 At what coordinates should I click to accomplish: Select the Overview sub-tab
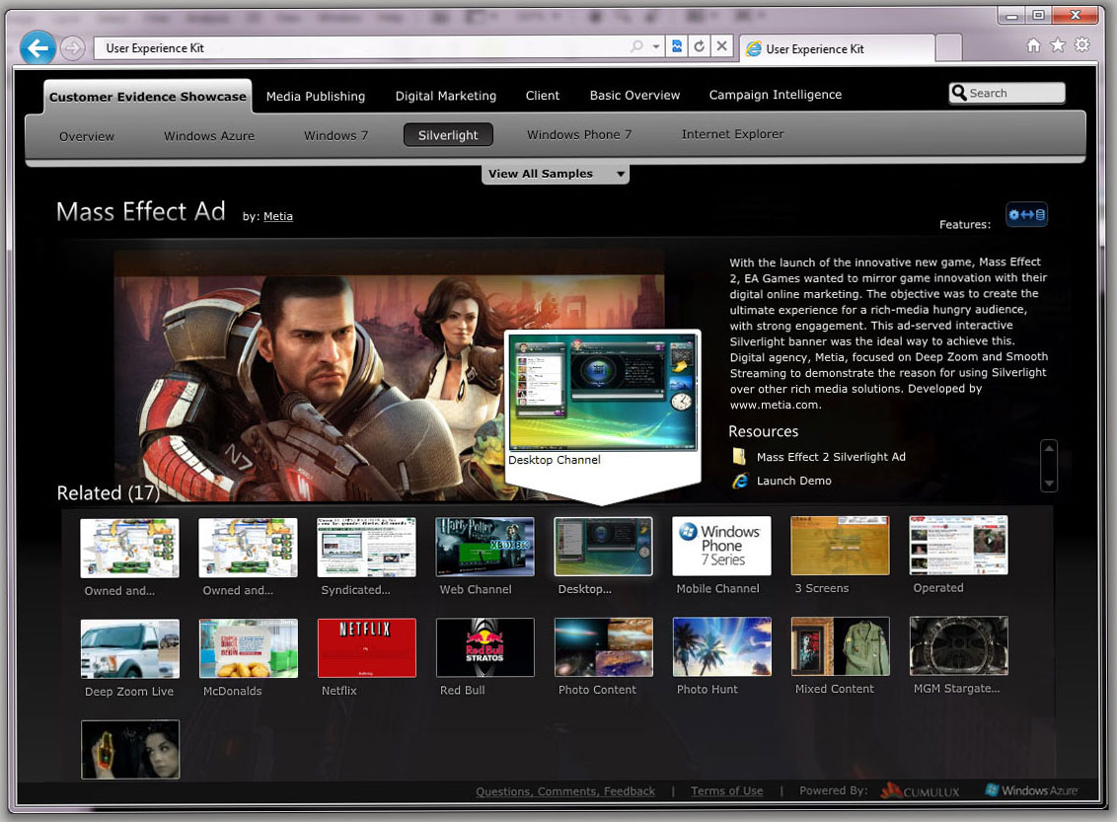click(86, 136)
